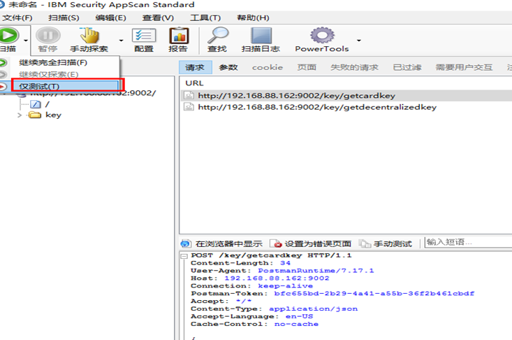Expand the PowerTools dropdown arrow
Screen dimensions: 512x340
(x=359, y=41)
